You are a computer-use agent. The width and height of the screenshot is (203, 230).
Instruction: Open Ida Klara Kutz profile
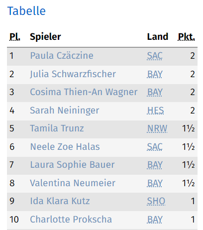60,201
